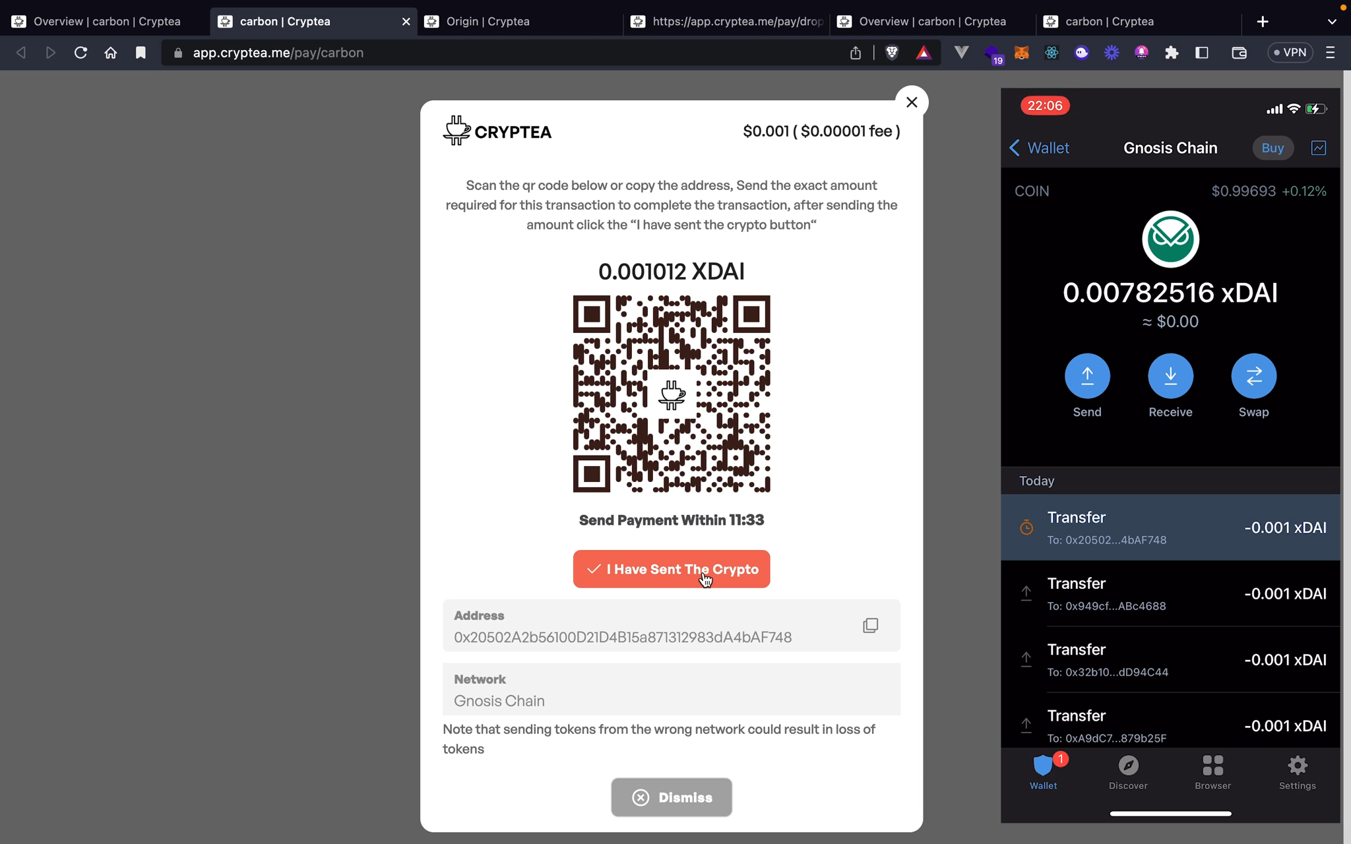This screenshot has width=1351, height=844.
Task: Tap the Browser tab in the bottom bar
Action: pyautogui.click(x=1212, y=772)
